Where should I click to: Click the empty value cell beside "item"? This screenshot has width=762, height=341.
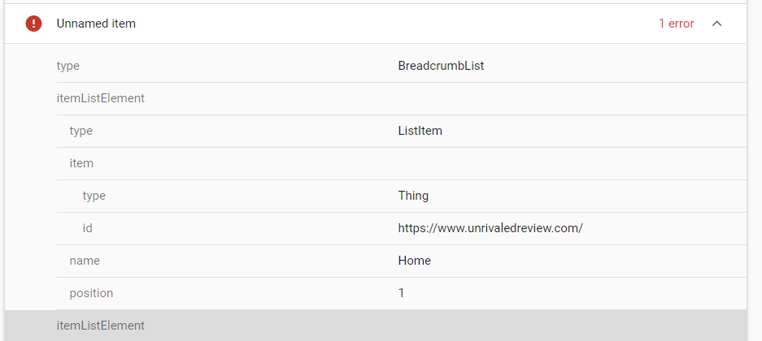[572, 163]
